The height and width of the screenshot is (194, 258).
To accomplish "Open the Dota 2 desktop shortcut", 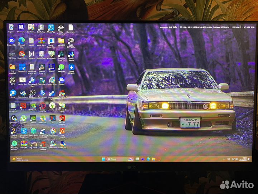I will (x=23, y=105).
